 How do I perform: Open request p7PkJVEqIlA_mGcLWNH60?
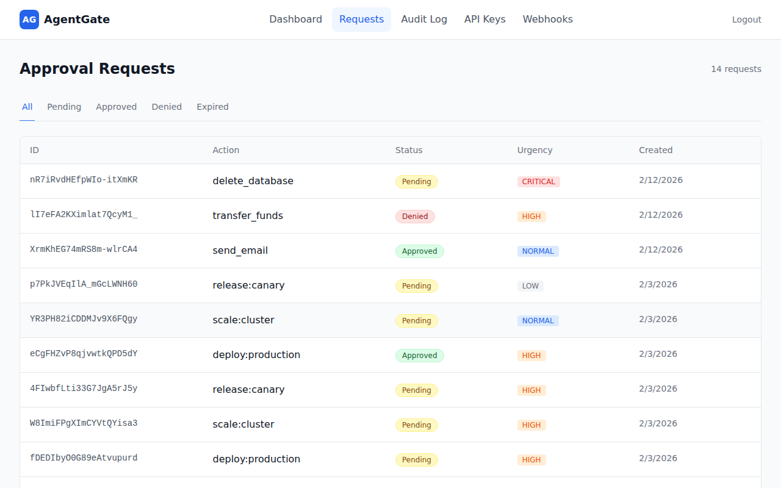point(84,284)
